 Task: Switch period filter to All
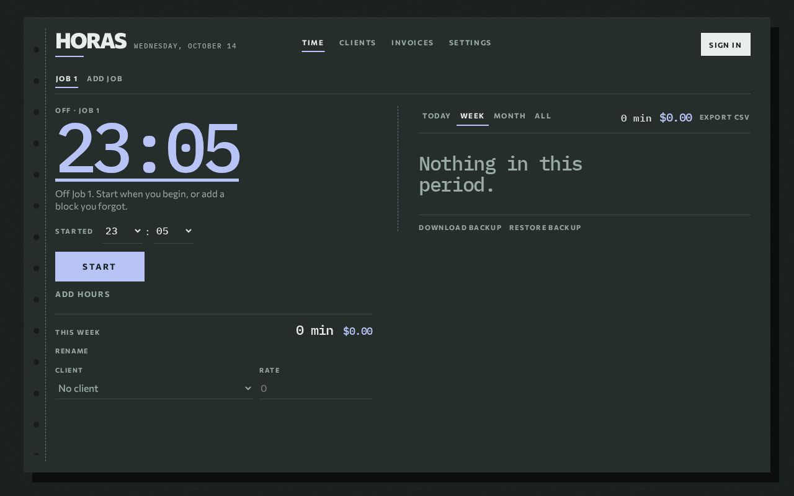(x=543, y=116)
